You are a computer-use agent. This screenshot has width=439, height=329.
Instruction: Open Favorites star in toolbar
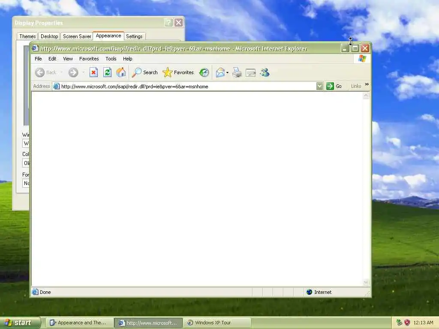(168, 72)
